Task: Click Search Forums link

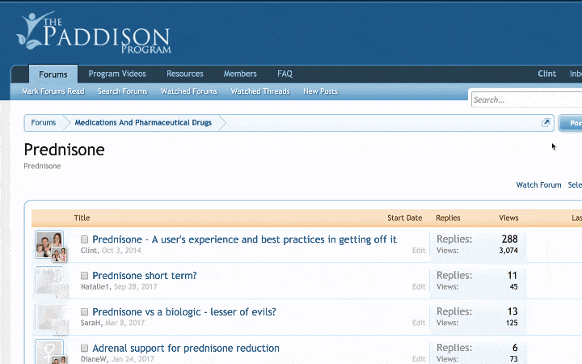Action: coord(123,91)
